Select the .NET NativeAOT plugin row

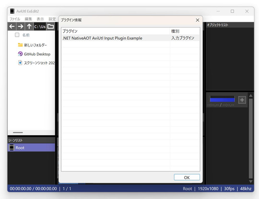click(x=130, y=38)
